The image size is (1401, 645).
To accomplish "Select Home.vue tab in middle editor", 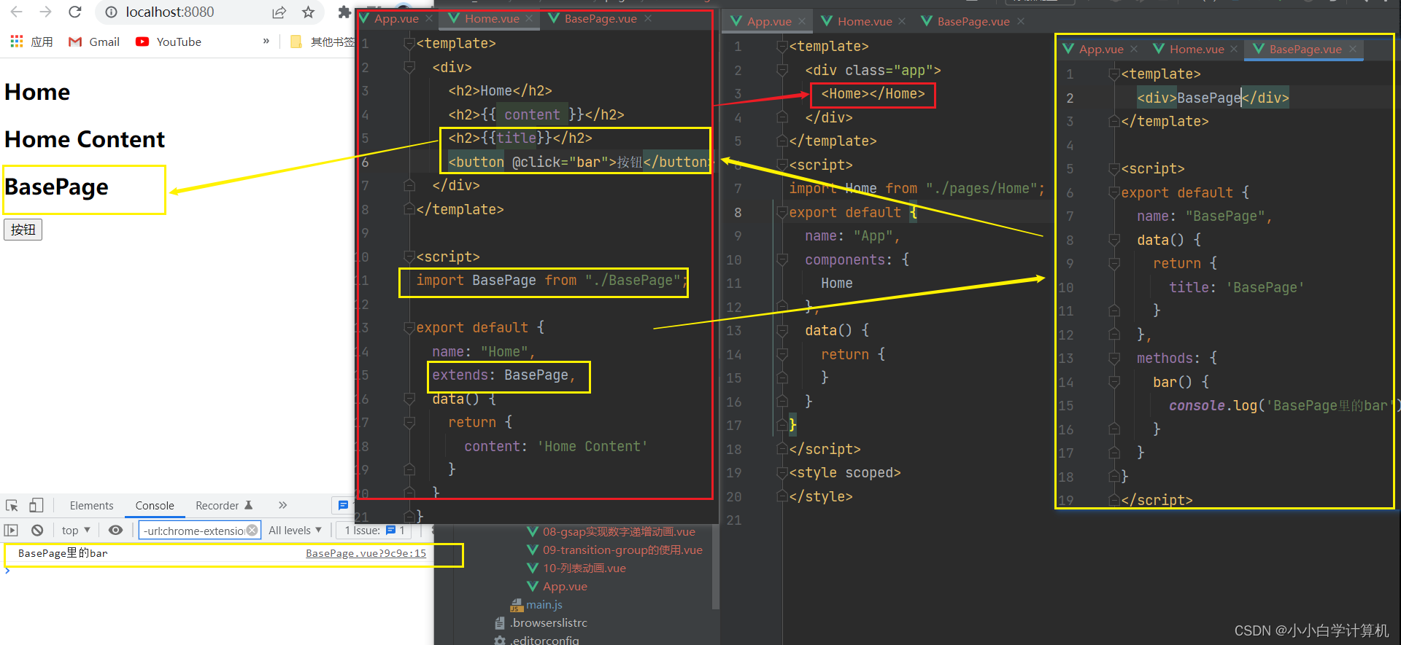I will (x=864, y=21).
